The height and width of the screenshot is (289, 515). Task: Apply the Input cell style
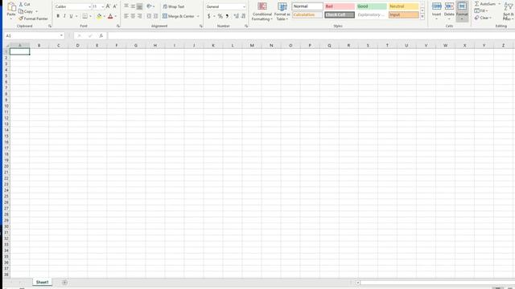[x=403, y=14]
